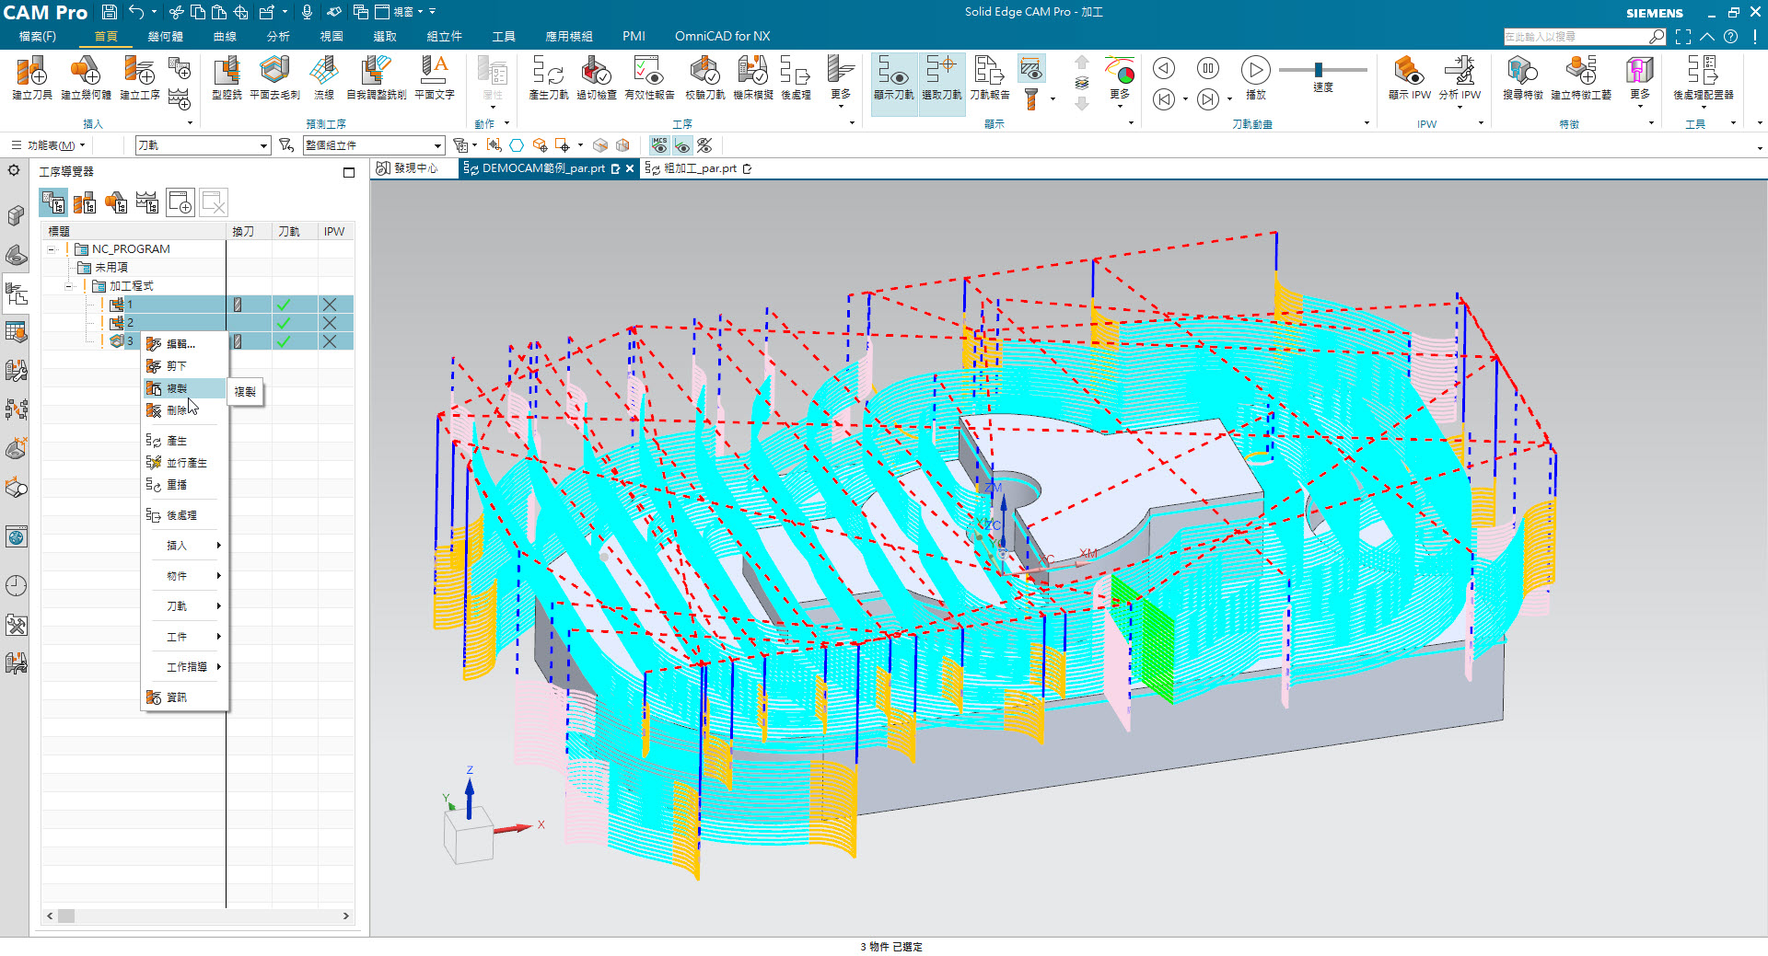
Task: Click the 建立刀具 (Create Tool) icon
Action: (31, 77)
